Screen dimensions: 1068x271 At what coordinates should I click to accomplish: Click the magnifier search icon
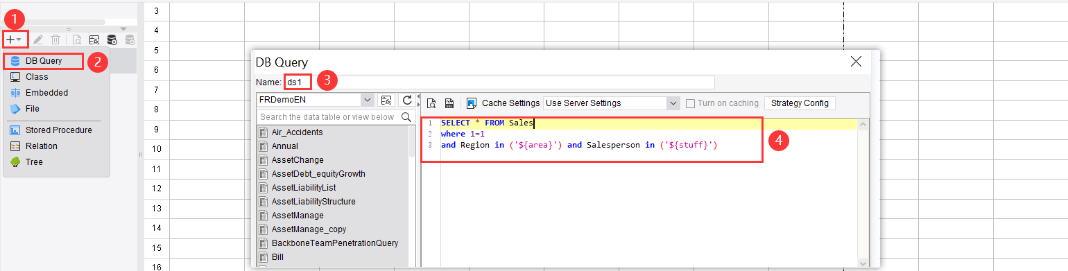407,117
